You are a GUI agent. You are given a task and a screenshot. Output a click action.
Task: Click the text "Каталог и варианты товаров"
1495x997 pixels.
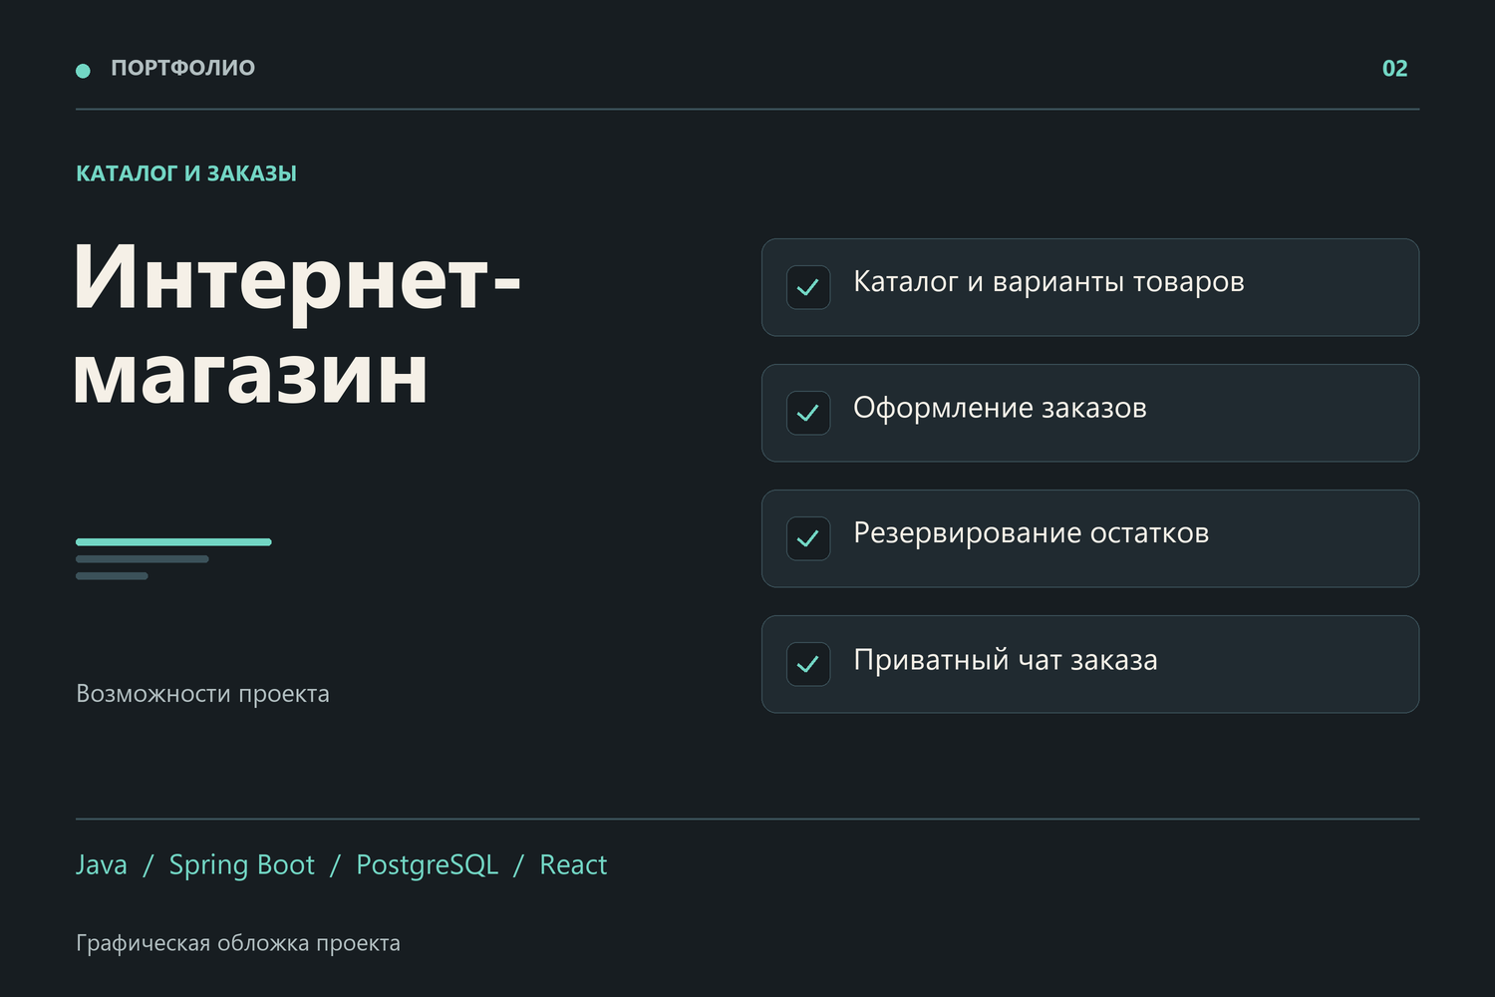[x=1048, y=282]
